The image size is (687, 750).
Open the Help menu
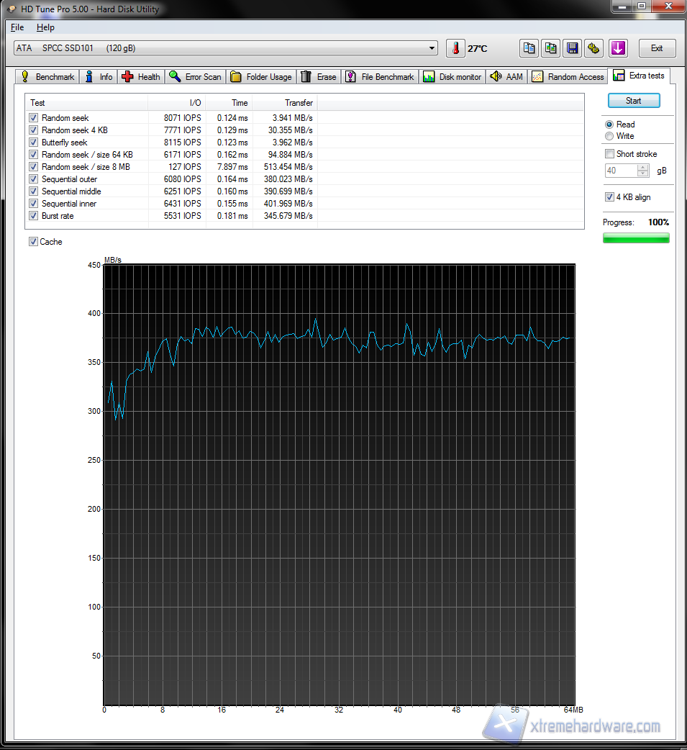(45, 27)
